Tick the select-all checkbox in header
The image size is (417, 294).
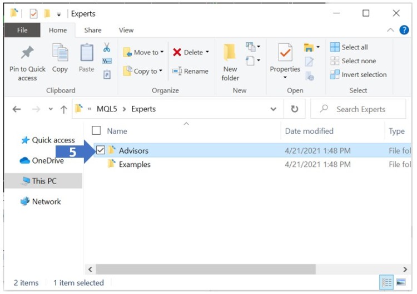pos(96,131)
